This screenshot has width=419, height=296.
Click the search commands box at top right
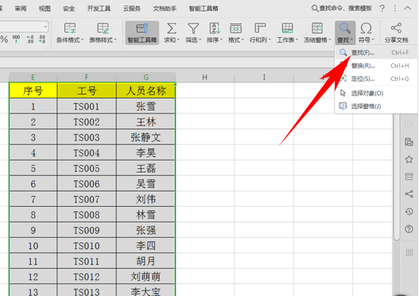[x=342, y=8]
